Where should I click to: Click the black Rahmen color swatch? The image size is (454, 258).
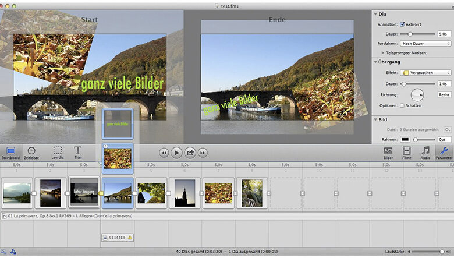(x=406, y=140)
